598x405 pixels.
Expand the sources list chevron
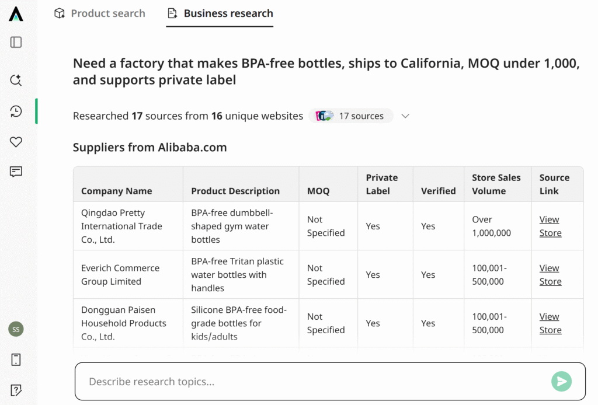(405, 116)
